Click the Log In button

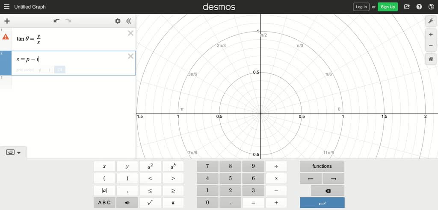pos(361,7)
